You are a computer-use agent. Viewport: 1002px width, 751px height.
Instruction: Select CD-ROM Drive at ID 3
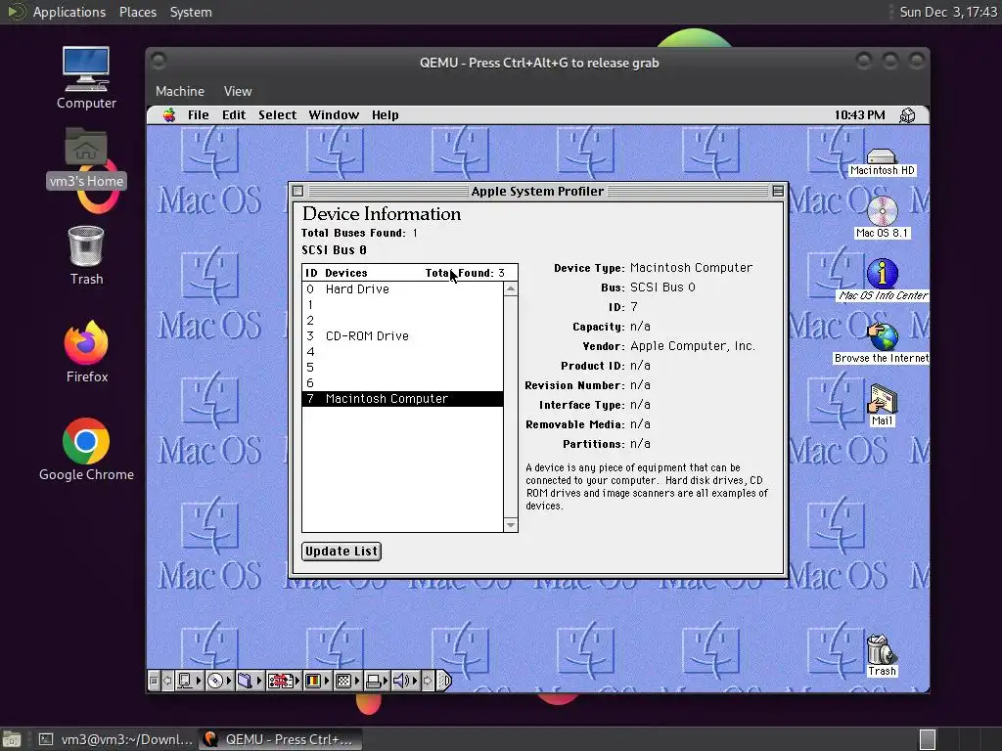click(402, 336)
